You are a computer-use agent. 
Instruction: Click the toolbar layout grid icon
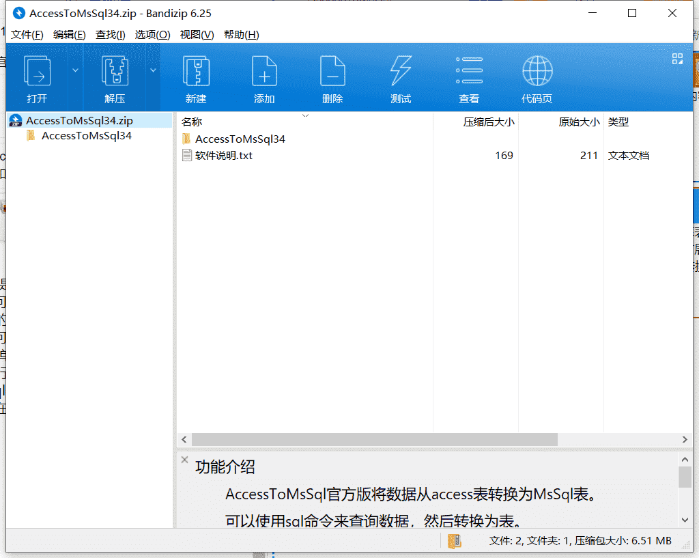[x=677, y=59]
